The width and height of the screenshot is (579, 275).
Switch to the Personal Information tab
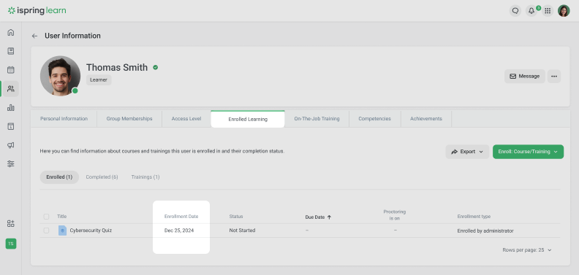click(x=64, y=119)
